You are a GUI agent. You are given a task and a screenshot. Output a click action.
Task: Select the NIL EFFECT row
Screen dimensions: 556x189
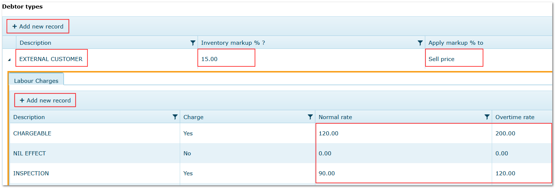coord(281,153)
